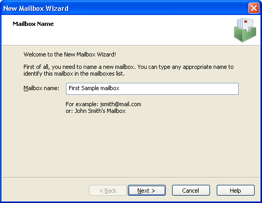Click the Next button
Viewport: 262px width, 203px height.
click(147, 191)
